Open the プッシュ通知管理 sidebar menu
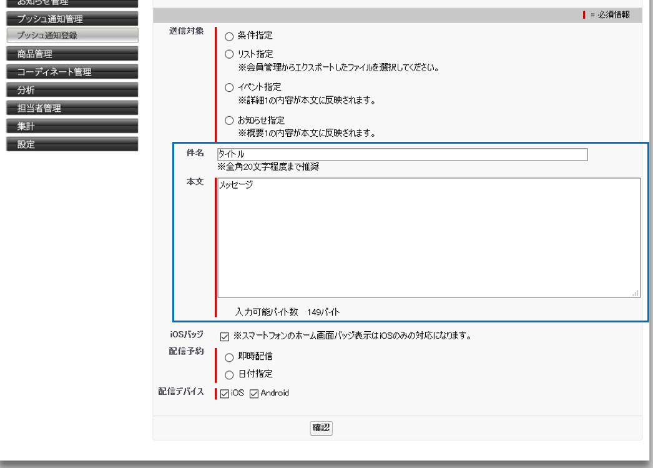653x468 pixels. tap(72, 19)
